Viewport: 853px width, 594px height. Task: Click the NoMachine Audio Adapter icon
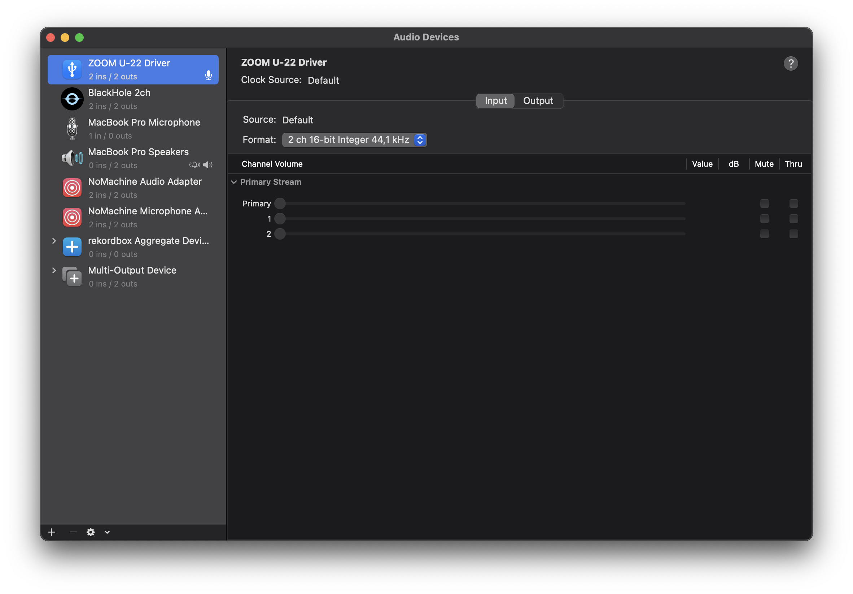click(72, 188)
